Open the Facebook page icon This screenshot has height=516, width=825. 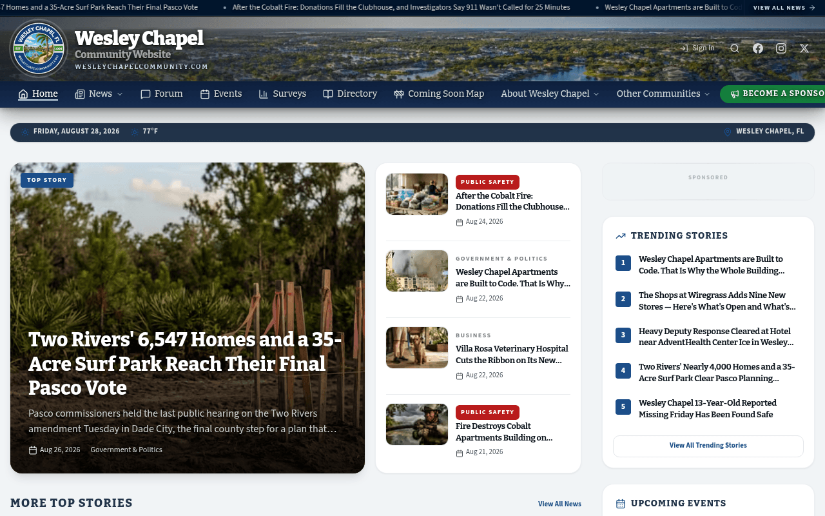(758, 48)
